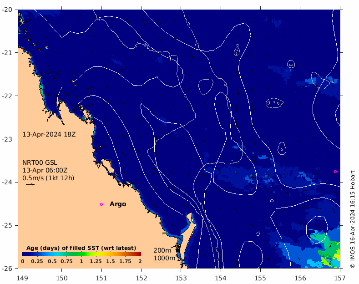Screen dimensions: 359x284
Task: Click latitude axis label '-22'
Action: pyautogui.click(x=7, y=96)
